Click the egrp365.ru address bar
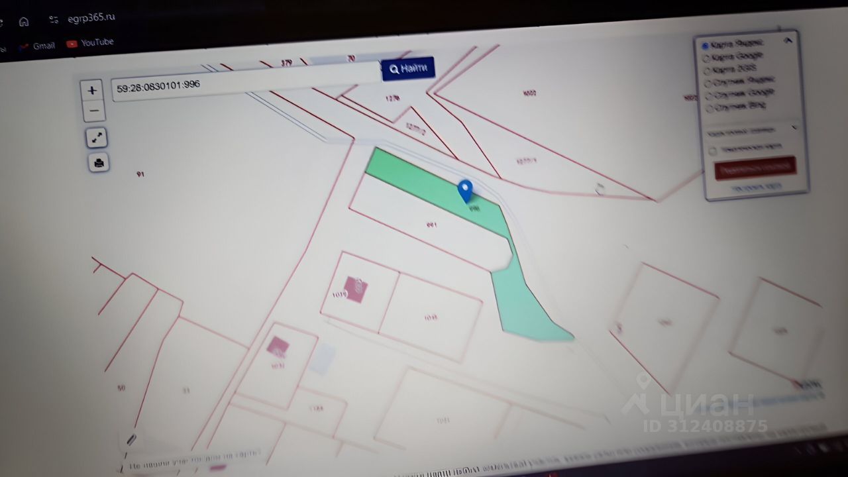 click(91, 18)
